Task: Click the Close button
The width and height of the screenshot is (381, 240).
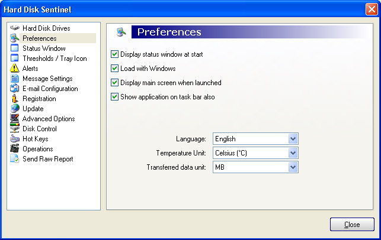Action: (352, 224)
